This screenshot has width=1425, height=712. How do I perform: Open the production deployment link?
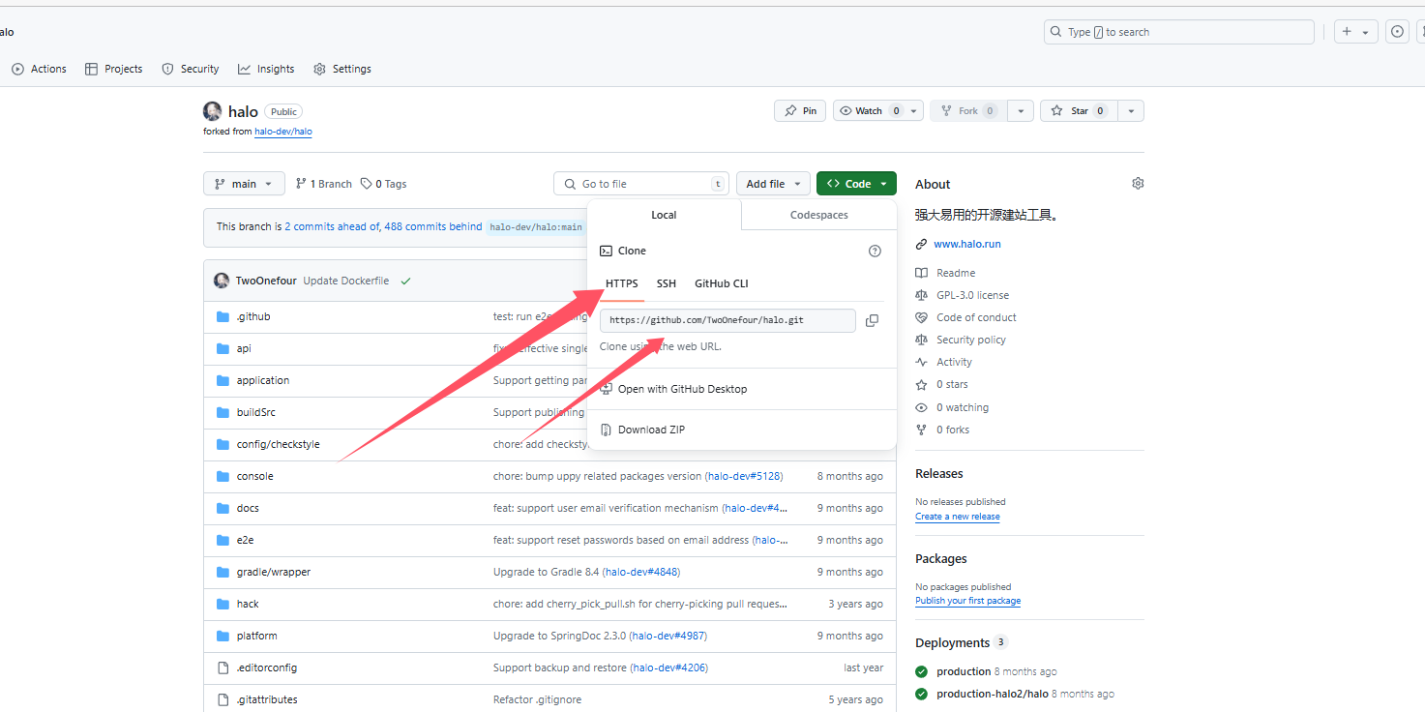click(x=964, y=671)
